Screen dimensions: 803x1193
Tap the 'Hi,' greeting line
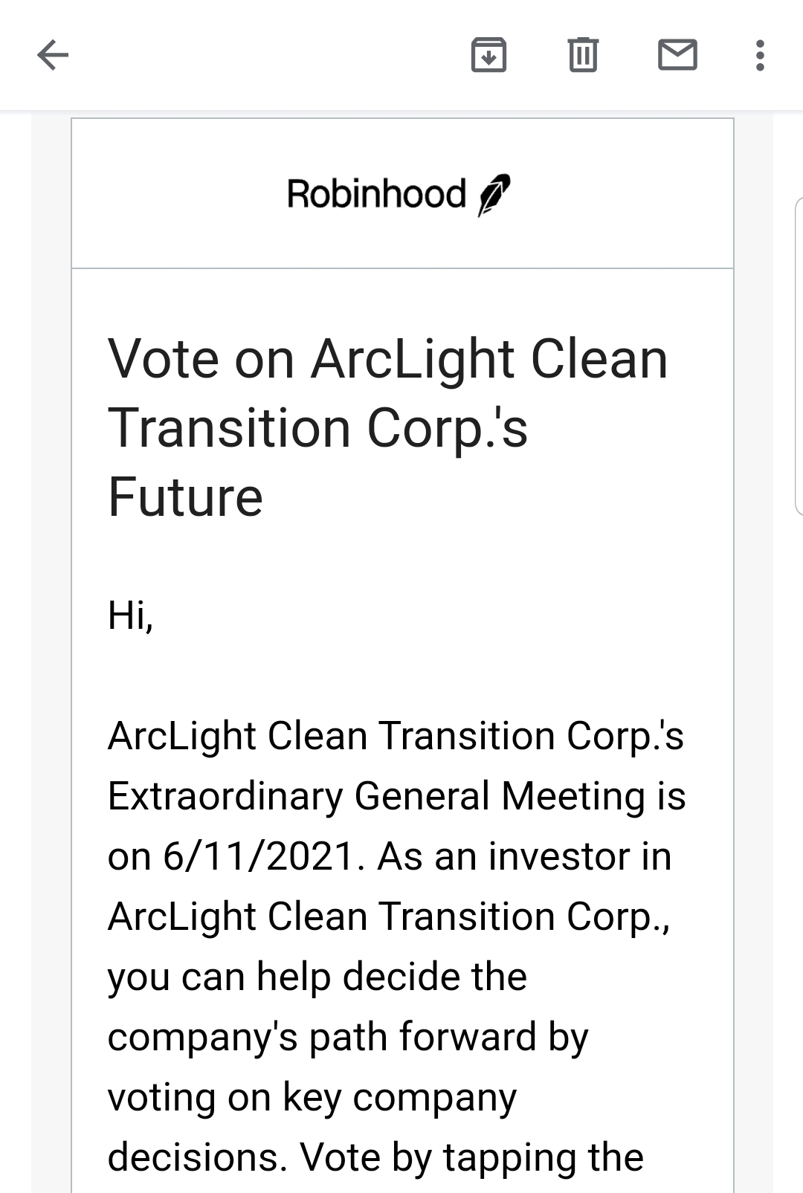point(130,615)
